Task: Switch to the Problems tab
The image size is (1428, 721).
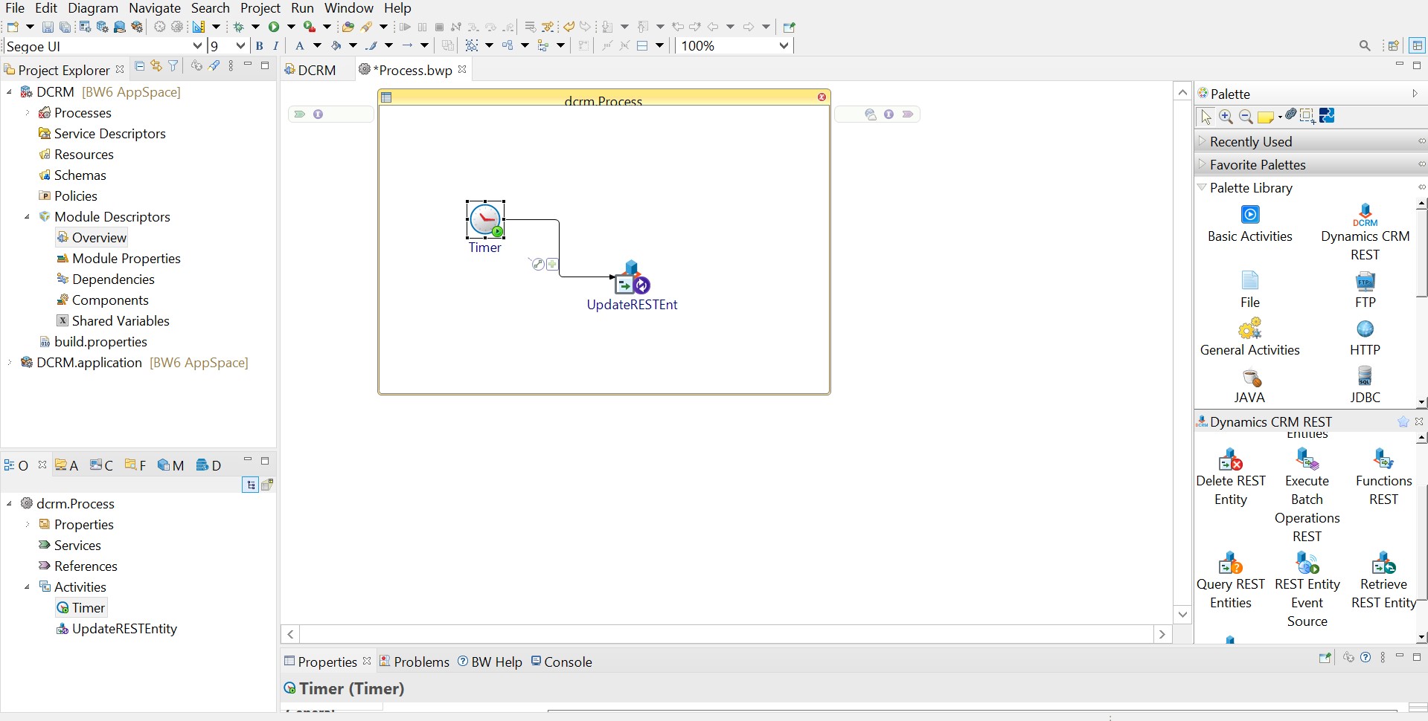Action: pyautogui.click(x=420, y=662)
